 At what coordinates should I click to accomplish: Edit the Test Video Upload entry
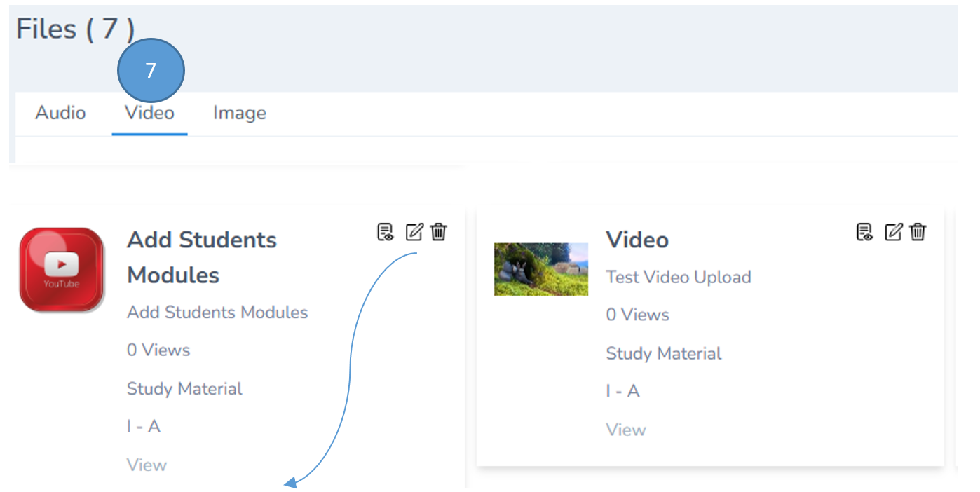coord(894,231)
